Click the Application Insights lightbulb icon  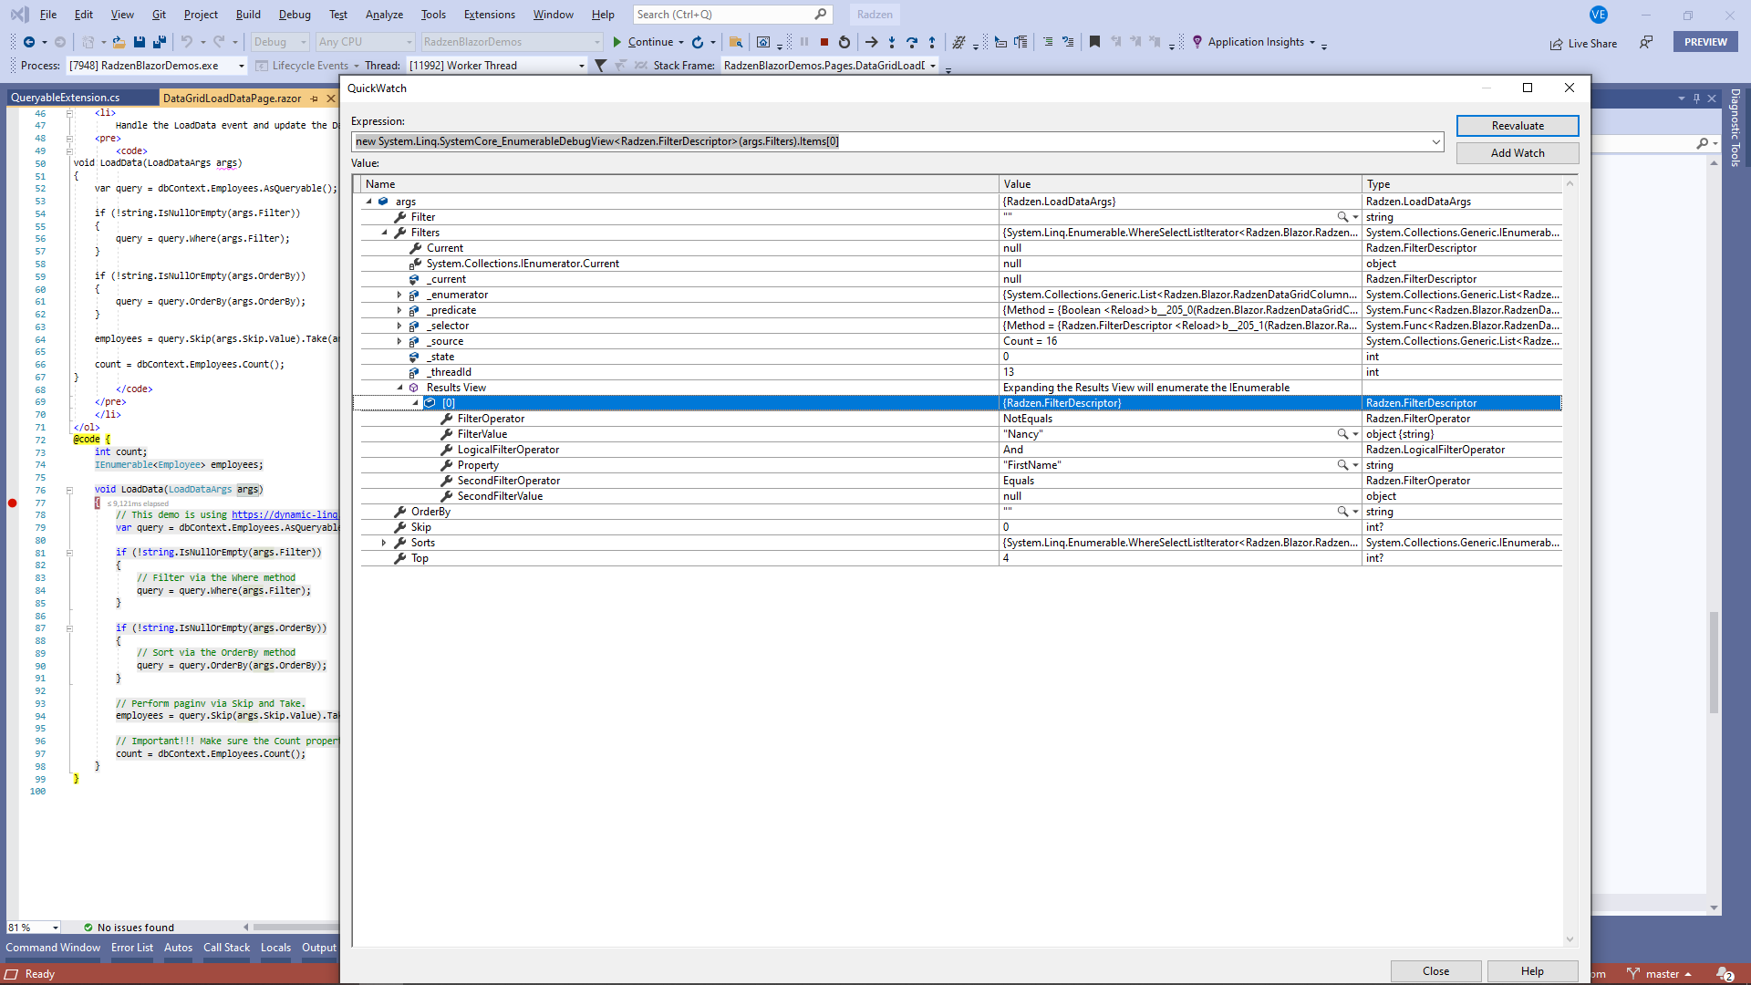(1197, 42)
